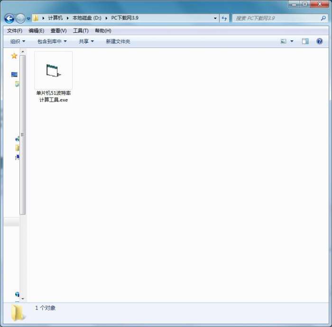Select 单片机51波特率计算工具.exe file icon
Image resolution: width=332 pixels, height=327 pixels.
click(x=53, y=70)
